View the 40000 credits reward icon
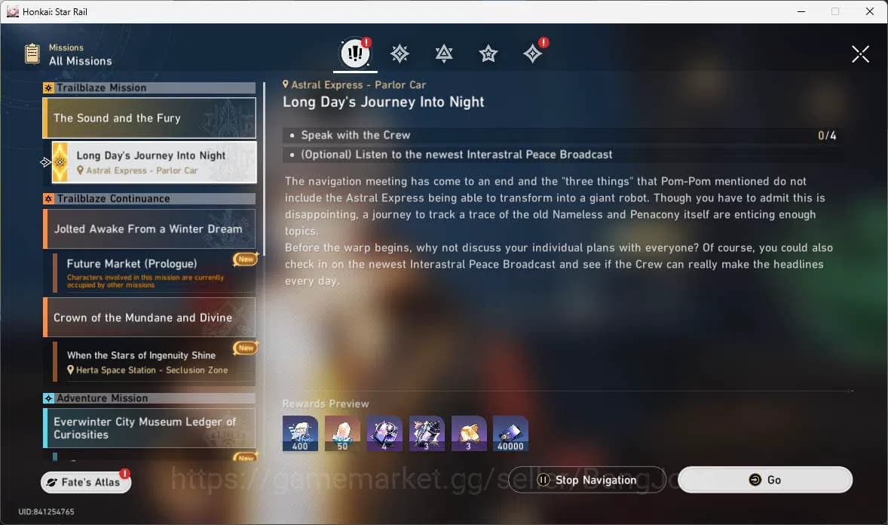This screenshot has width=888, height=525. [x=511, y=434]
